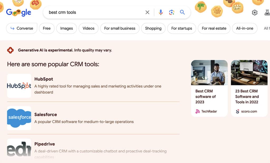
Task: Submit search using magnifying glass icon
Action: pos(182,12)
